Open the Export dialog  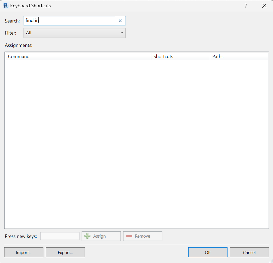[65, 252]
